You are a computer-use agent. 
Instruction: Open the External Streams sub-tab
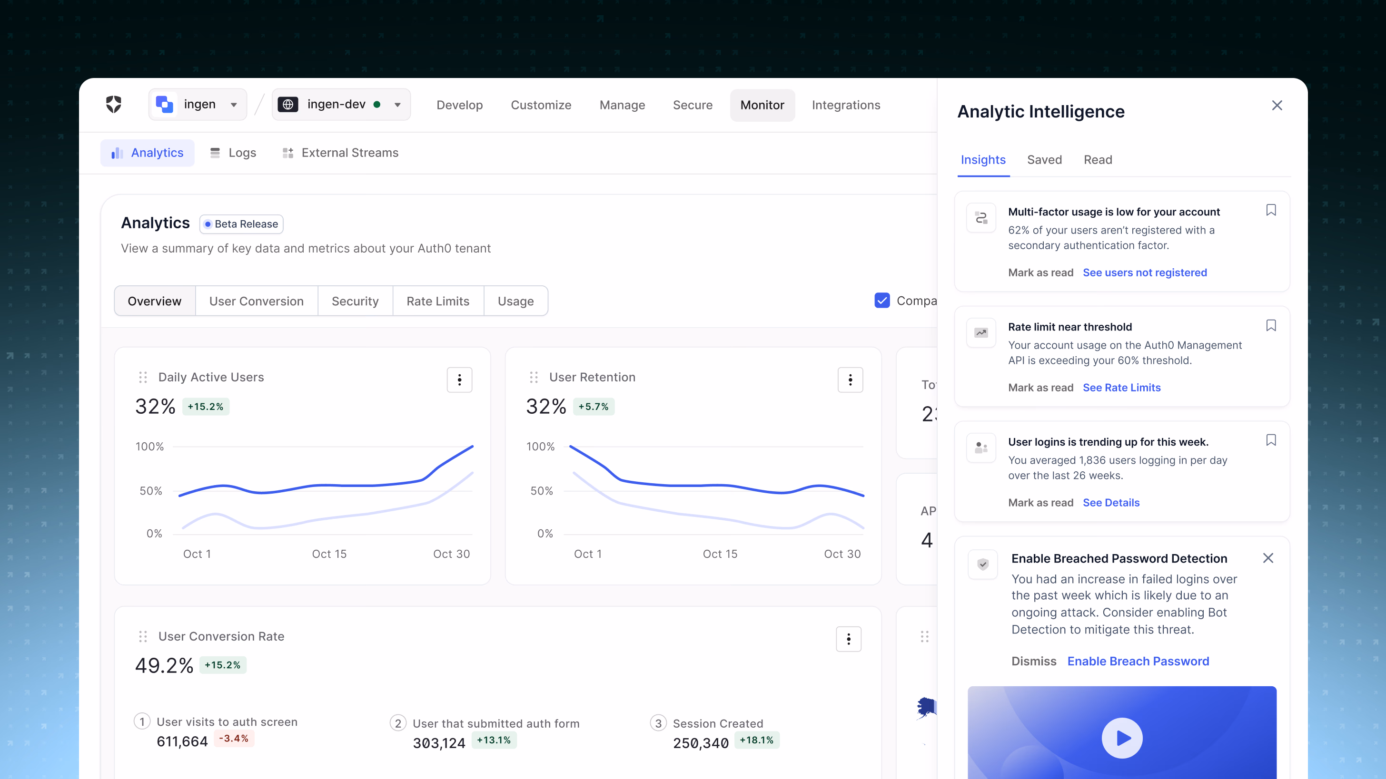pyautogui.click(x=340, y=153)
